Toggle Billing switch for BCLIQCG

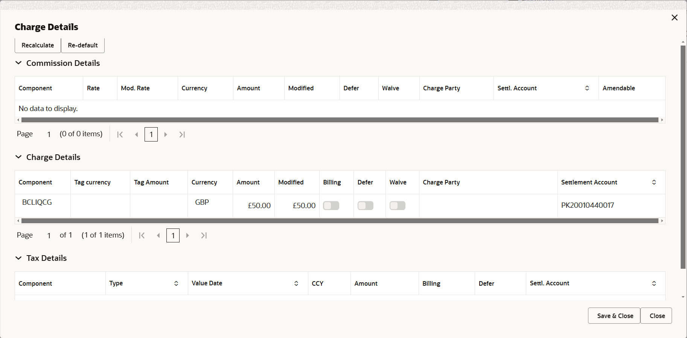click(x=331, y=206)
